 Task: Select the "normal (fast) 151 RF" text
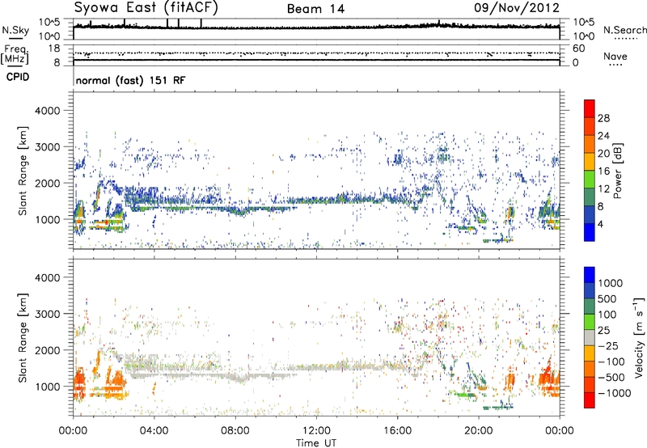click(x=130, y=80)
